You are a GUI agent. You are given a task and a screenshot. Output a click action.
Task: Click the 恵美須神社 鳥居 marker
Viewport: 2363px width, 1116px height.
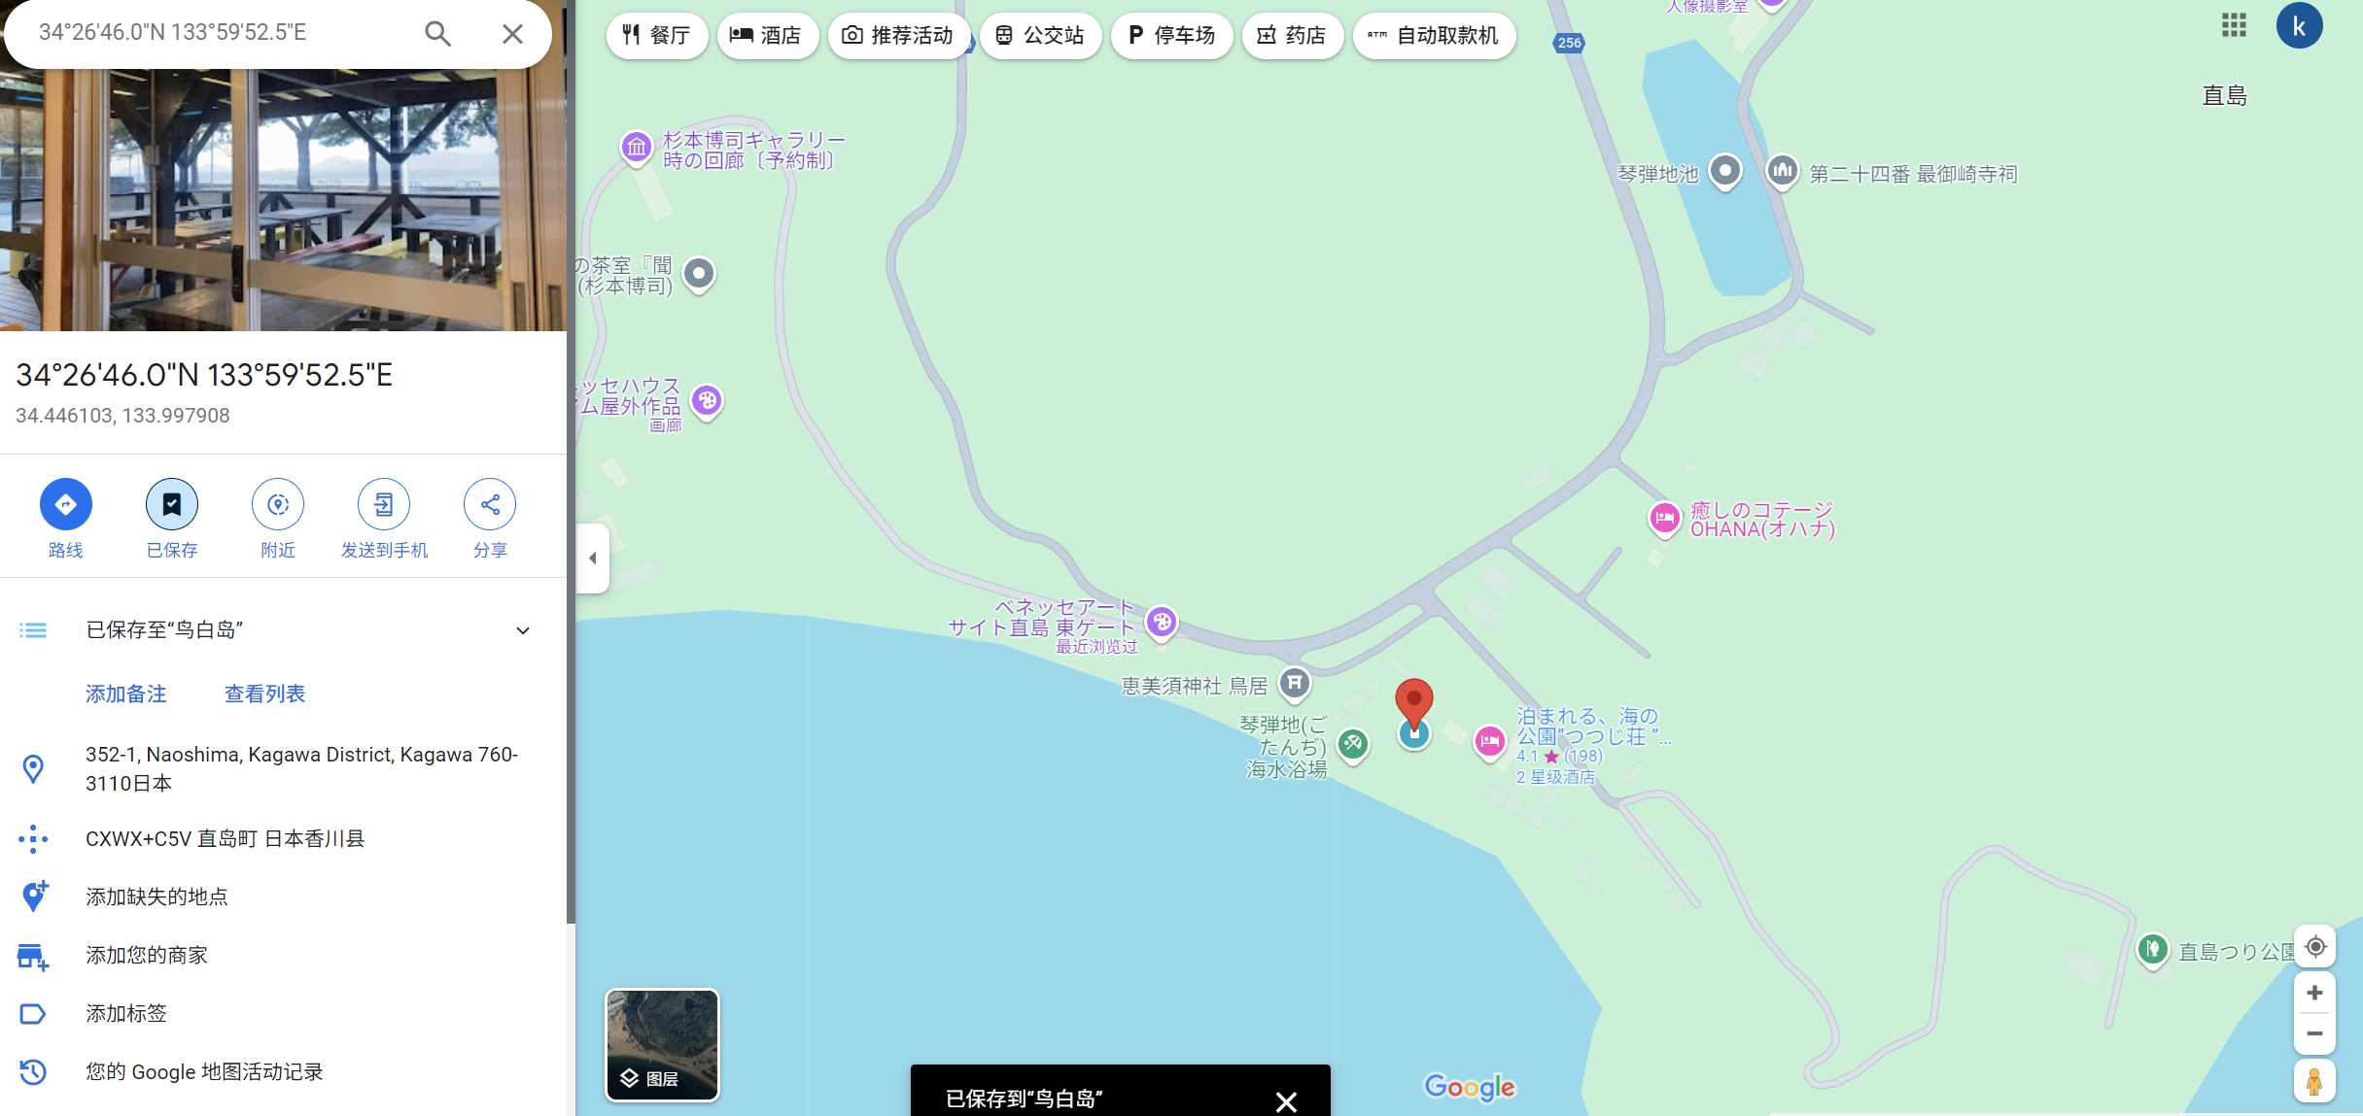[x=1295, y=685]
